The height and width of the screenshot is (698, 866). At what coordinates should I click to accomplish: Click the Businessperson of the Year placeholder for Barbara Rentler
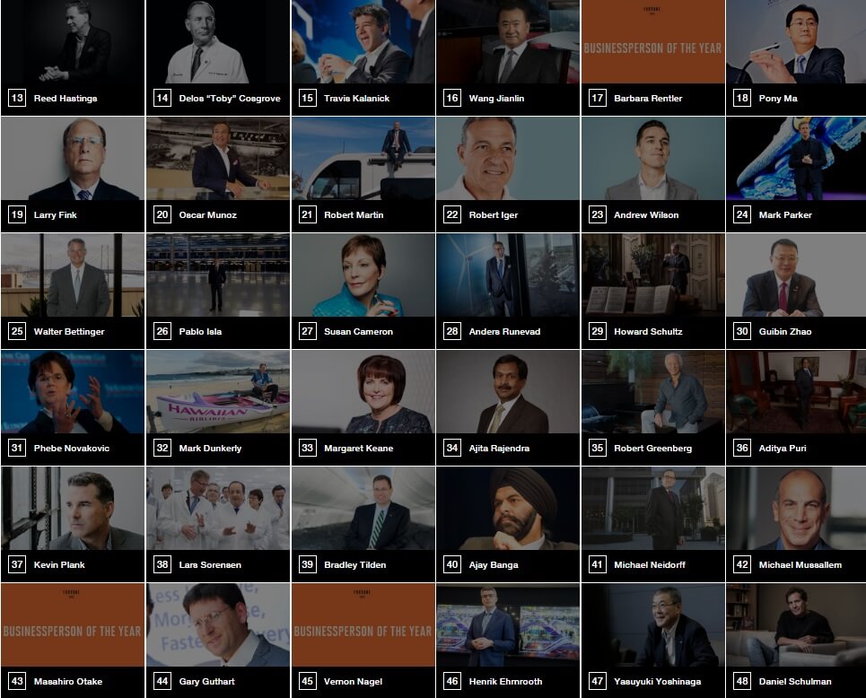click(x=652, y=41)
